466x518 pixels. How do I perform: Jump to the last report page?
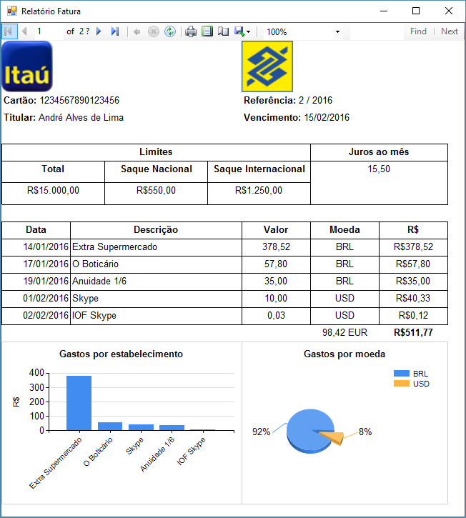point(115,31)
